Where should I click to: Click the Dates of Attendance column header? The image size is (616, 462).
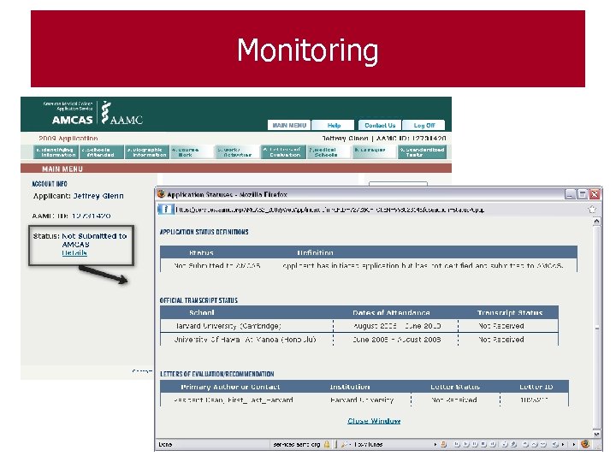click(x=391, y=313)
